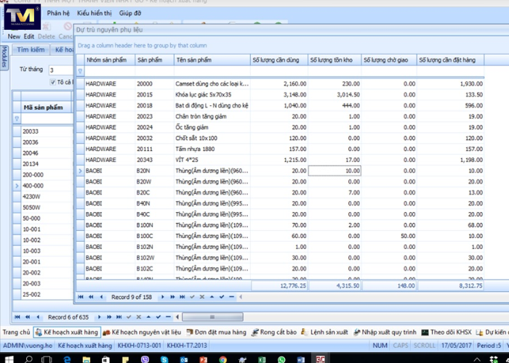Click the horizontal scrollbar thumb beside Record 6 of 635
Image resolution: width=509 pixels, height=363 pixels.
212,317
